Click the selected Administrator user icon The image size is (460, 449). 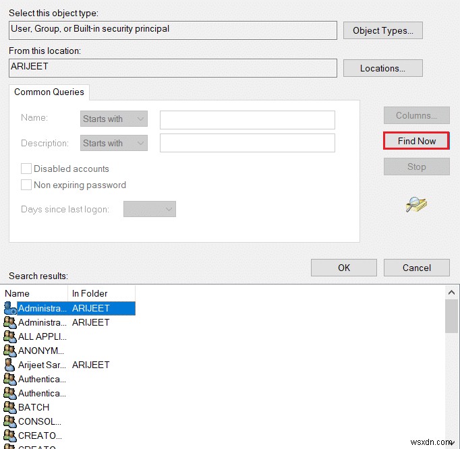pos(10,308)
